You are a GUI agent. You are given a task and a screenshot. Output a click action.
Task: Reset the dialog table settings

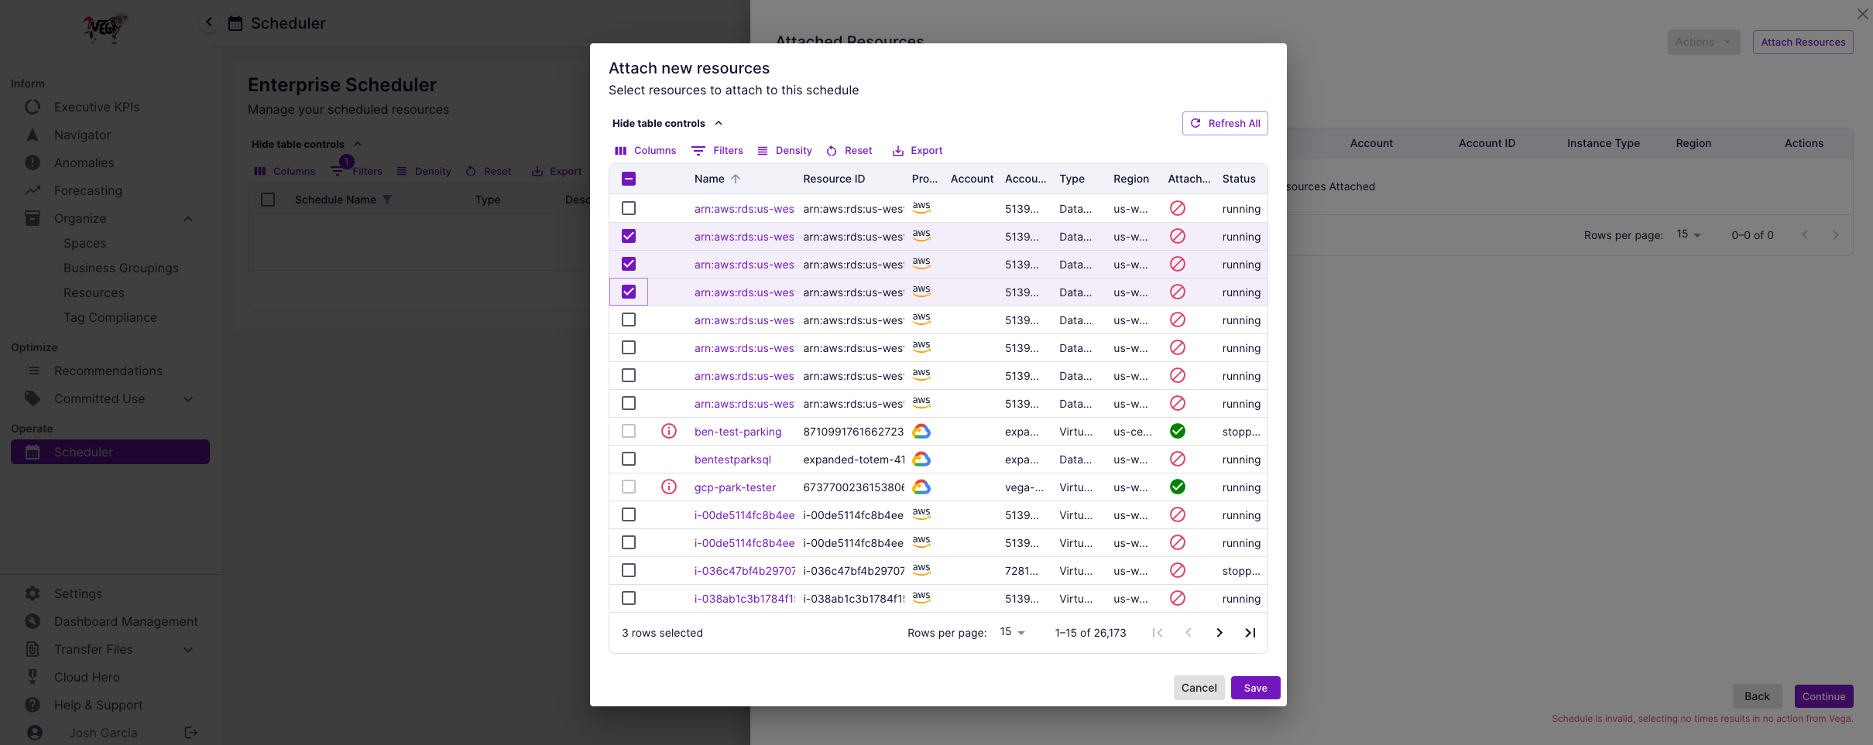click(849, 151)
